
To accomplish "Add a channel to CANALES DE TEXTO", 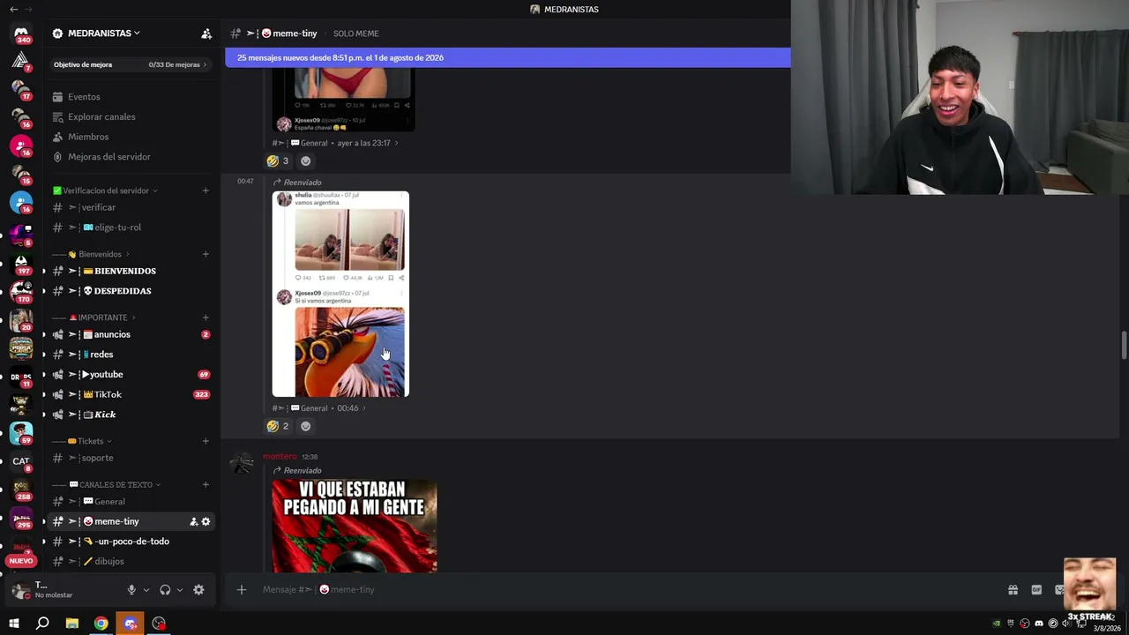I will 206,484.
